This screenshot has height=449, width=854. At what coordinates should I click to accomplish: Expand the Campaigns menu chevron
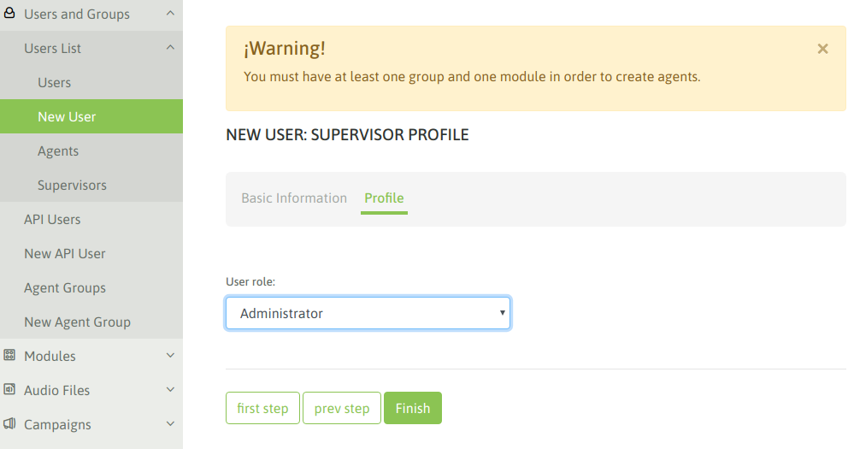tap(170, 424)
